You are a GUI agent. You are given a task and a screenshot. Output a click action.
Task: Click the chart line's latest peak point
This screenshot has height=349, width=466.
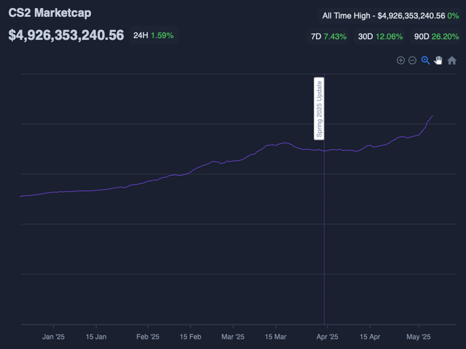(x=432, y=116)
